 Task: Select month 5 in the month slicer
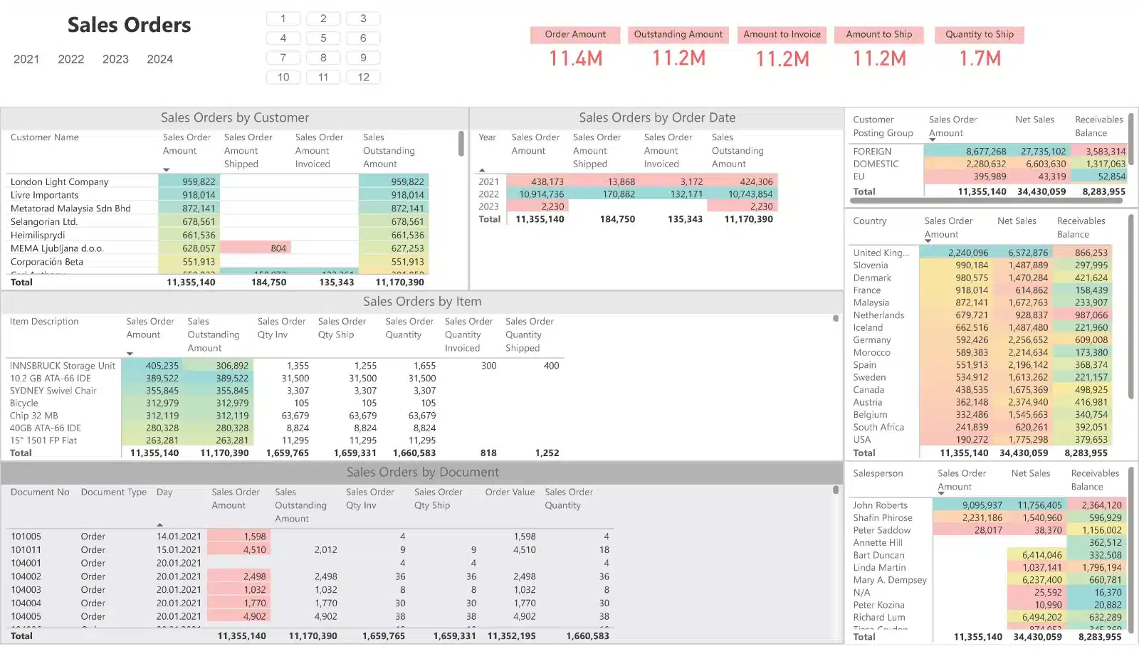coord(323,38)
